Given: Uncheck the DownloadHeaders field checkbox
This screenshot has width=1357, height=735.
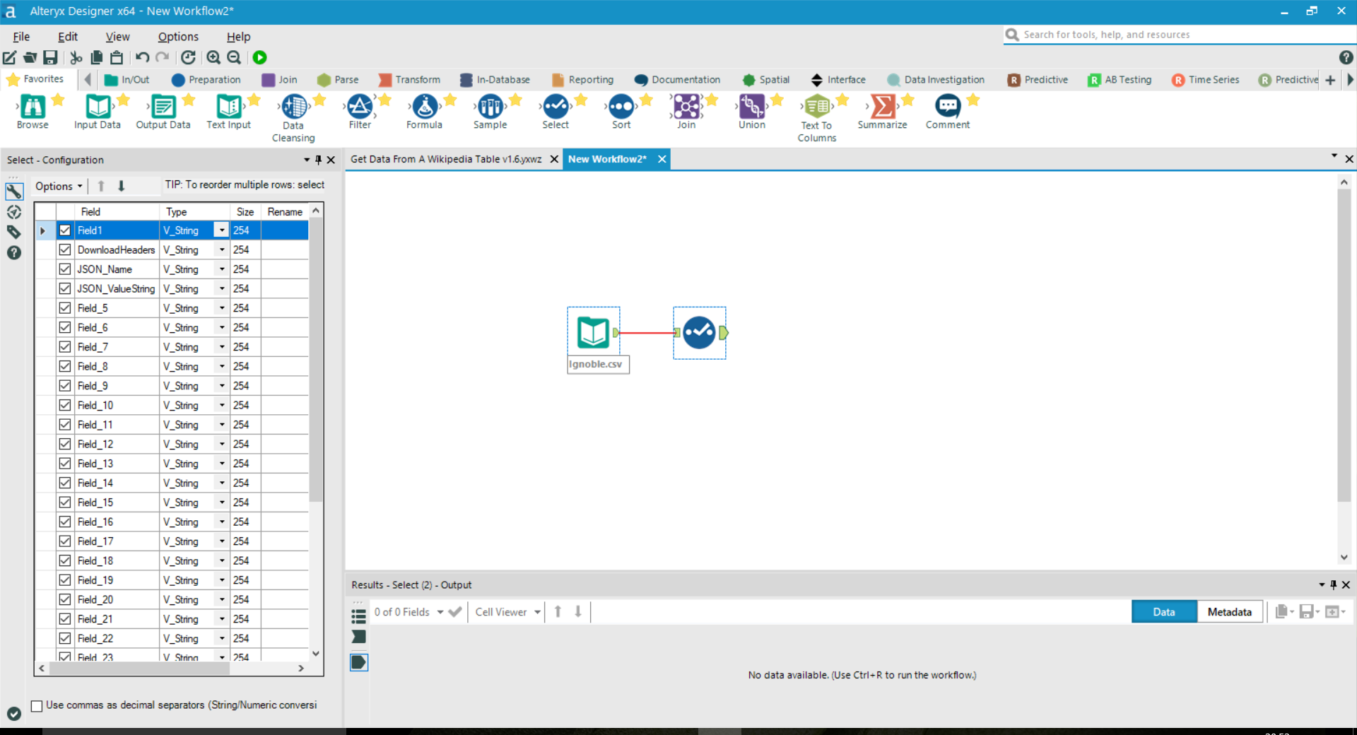Looking at the screenshot, I should (x=65, y=249).
